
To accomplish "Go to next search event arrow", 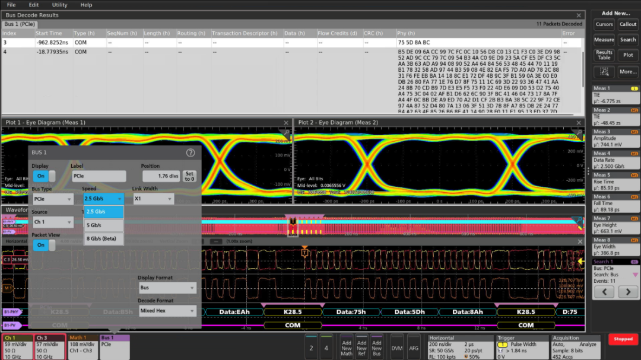I will point(628,292).
